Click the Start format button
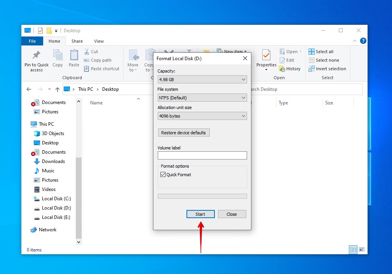392x274 pixels. pyautogui.click(x=200, y=214)
